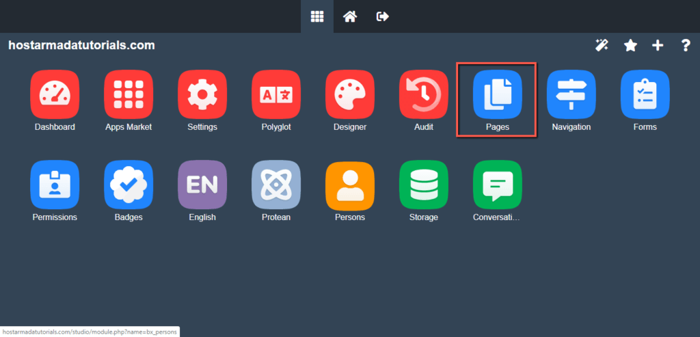Open the Storage database app

tap(424, 185)
